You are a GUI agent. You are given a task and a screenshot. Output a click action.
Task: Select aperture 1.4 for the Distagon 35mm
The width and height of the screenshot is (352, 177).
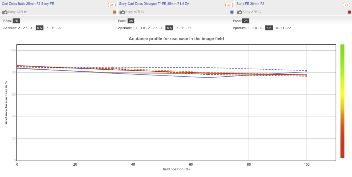pos(135,28)
